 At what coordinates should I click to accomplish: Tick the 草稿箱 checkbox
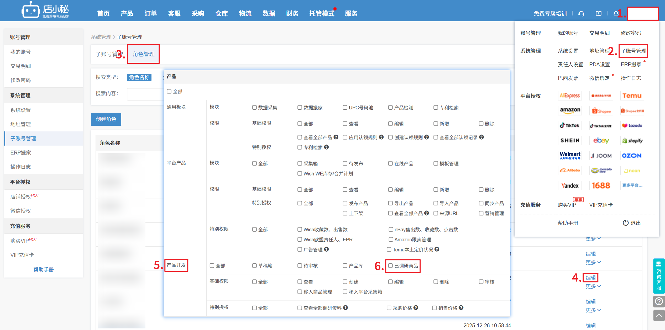click(254, 266)
